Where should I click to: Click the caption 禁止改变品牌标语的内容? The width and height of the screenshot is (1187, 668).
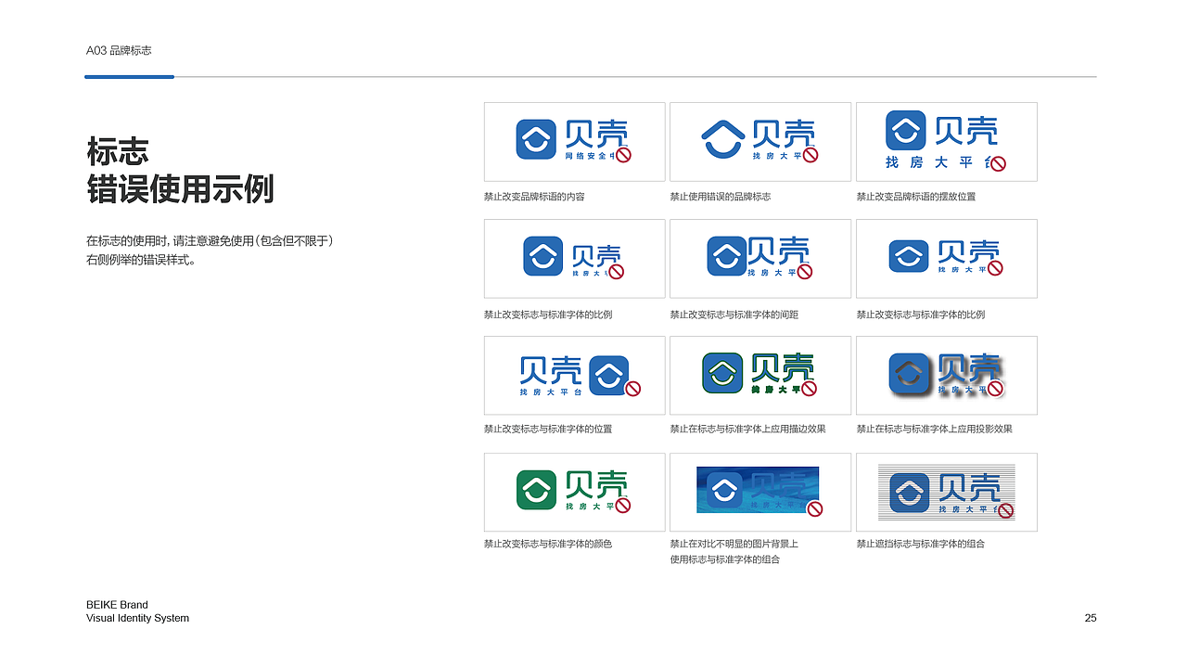click(534, 197)
